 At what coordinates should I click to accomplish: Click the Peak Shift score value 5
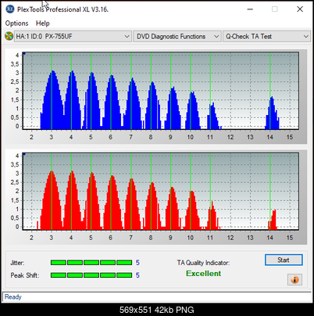pyautogui.click(x=137, y=275)
